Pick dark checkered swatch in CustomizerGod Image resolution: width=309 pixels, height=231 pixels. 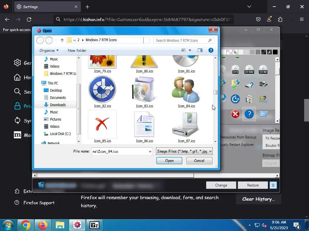coord(263,52)
